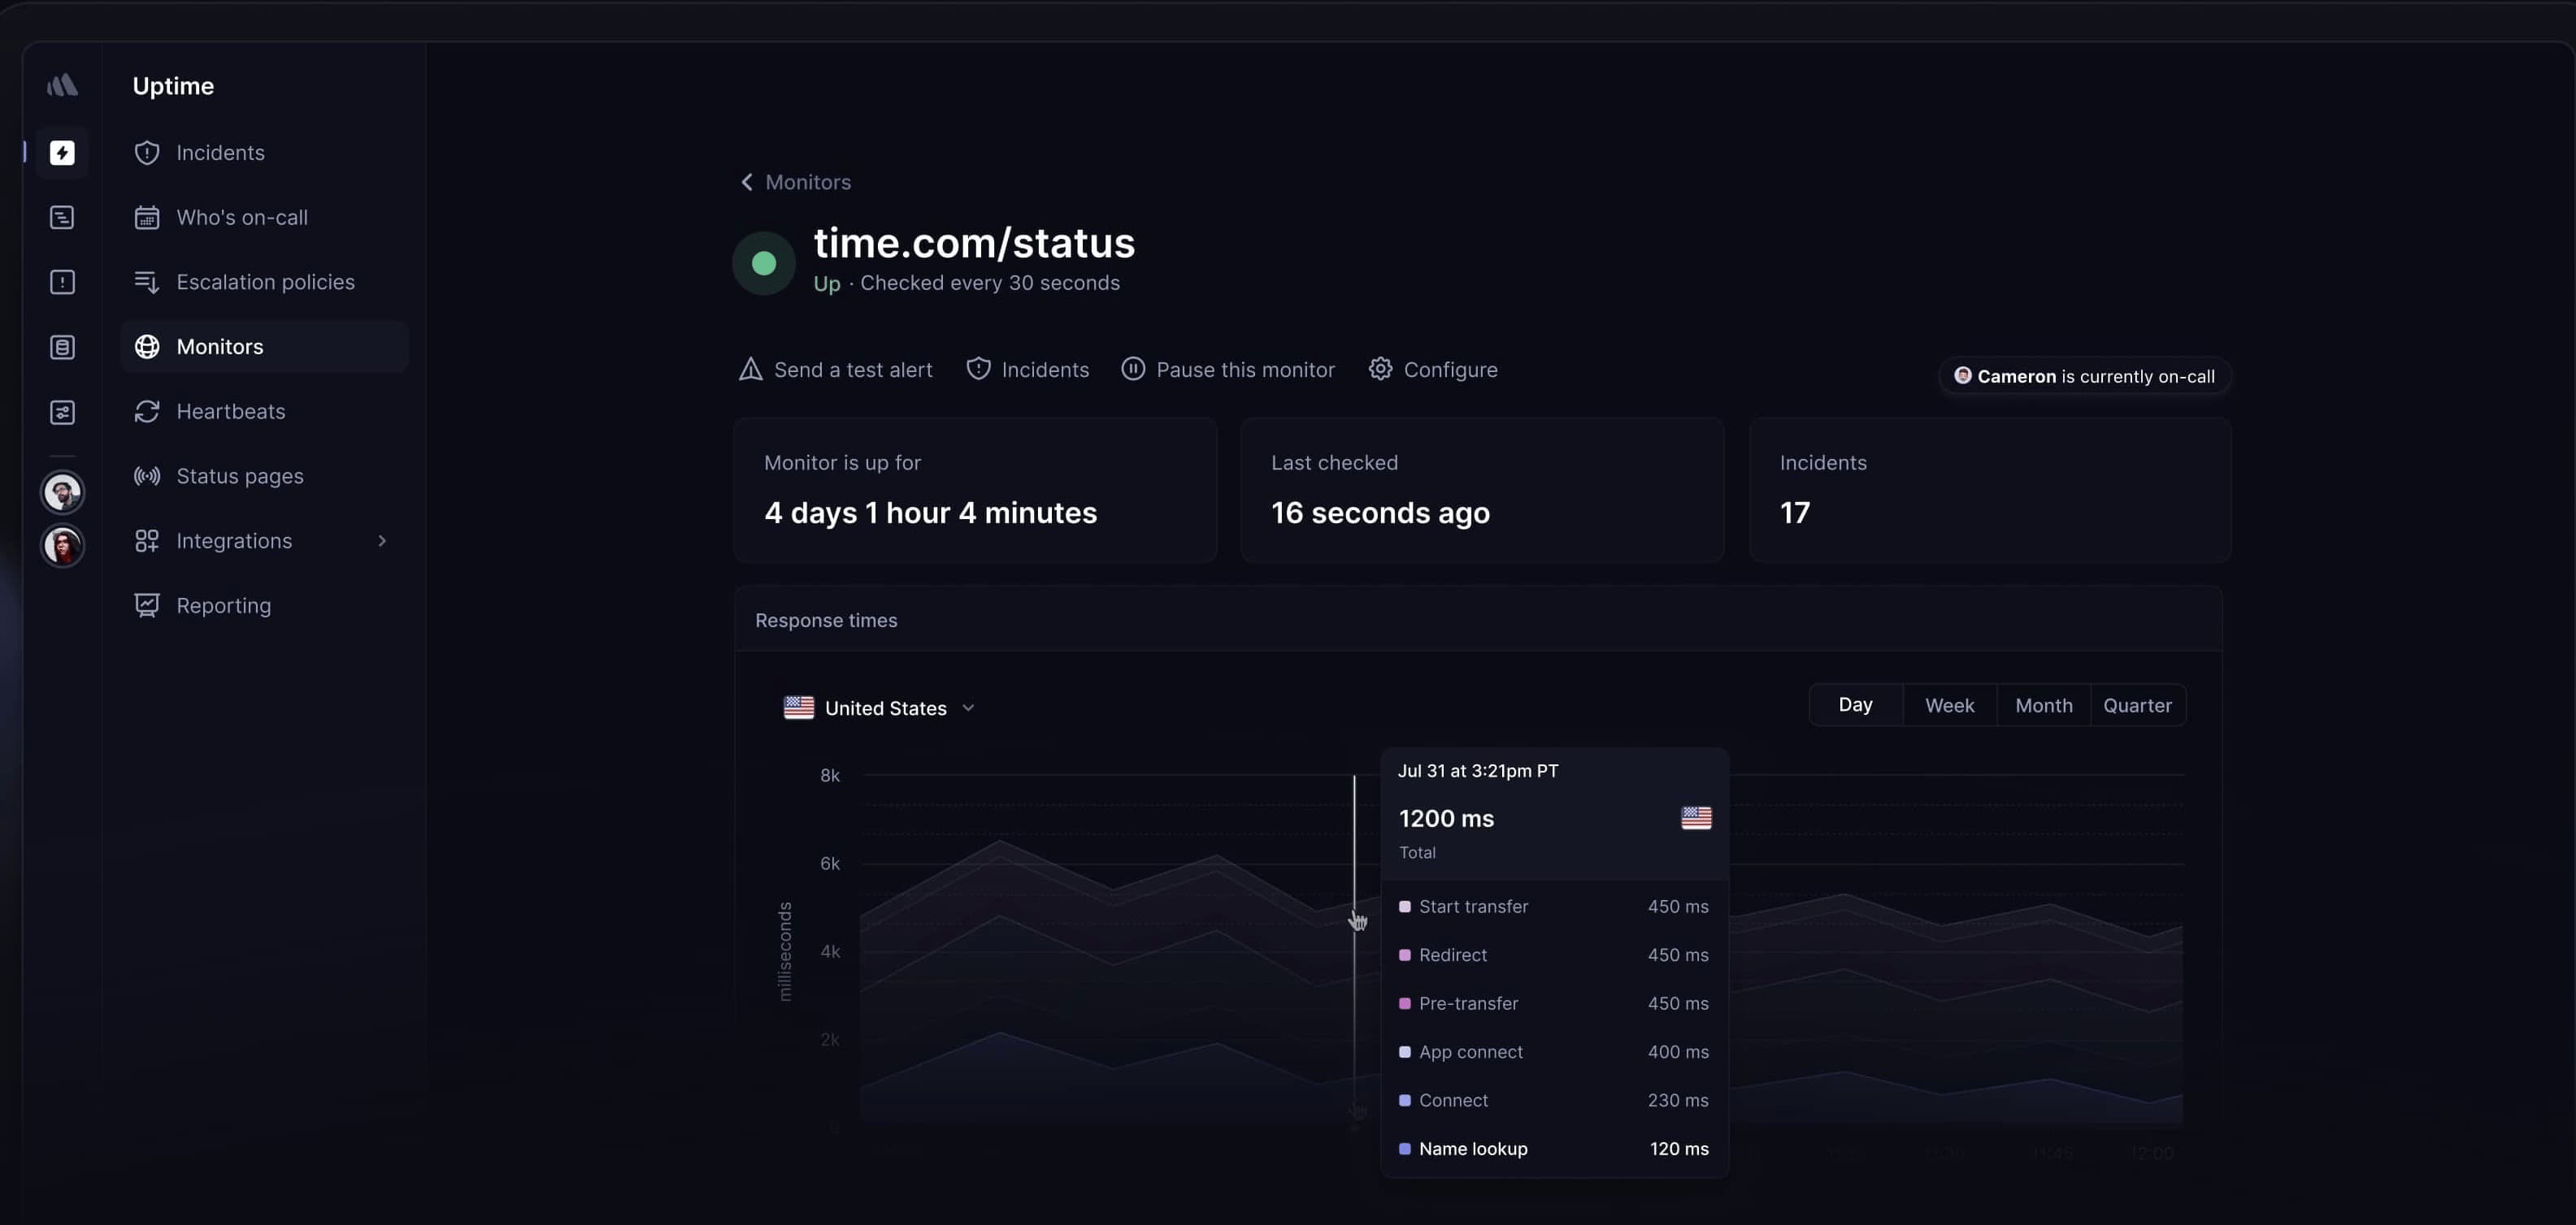Click Cameron's small avatar in badge
This screenshot has width=2576, height=1225.
tap(1963, 377)
